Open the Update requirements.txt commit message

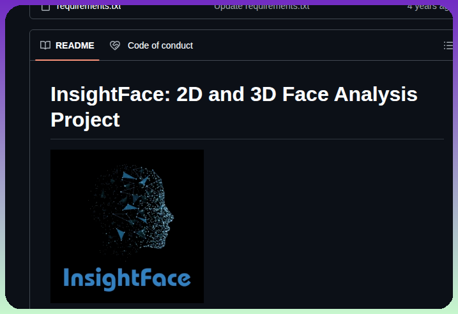pos(262,6)
